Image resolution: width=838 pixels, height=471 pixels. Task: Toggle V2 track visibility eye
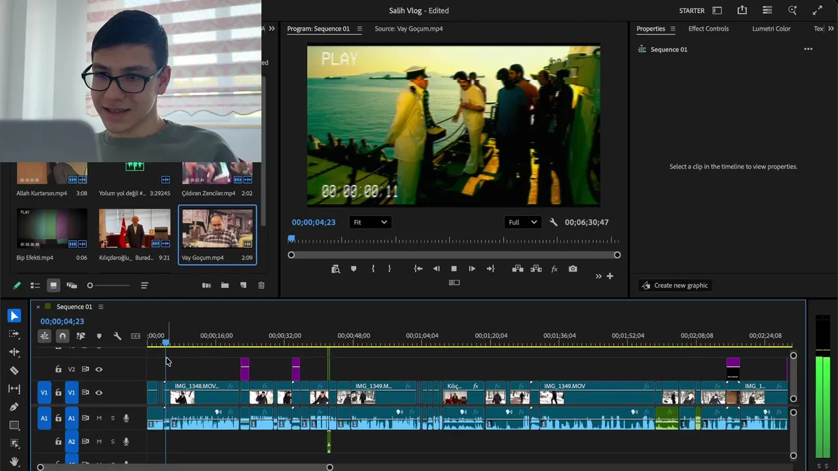tap(99, 370)
